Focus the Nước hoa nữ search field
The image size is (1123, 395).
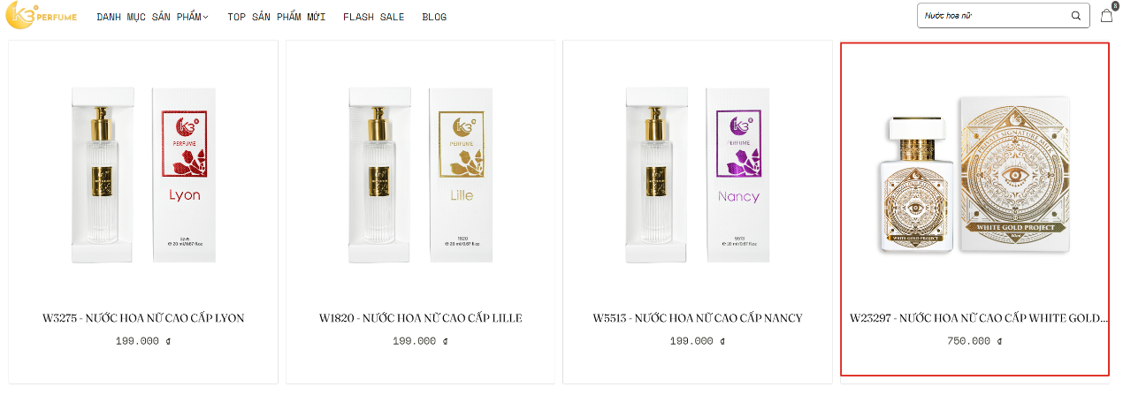994,16
